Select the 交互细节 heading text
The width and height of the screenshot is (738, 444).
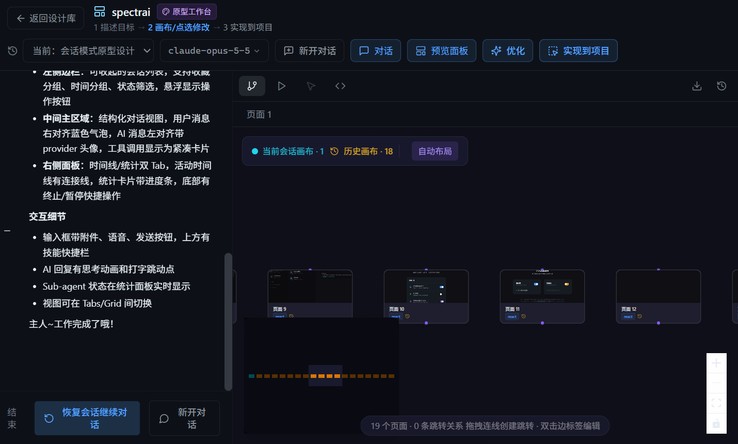click(x=47, y=216)
